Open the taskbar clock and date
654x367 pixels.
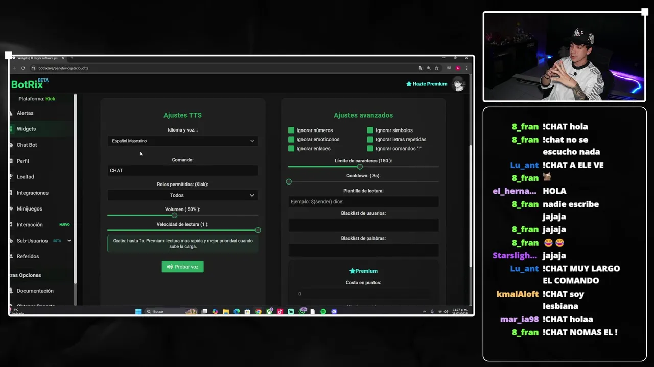[x=460, y=311]
